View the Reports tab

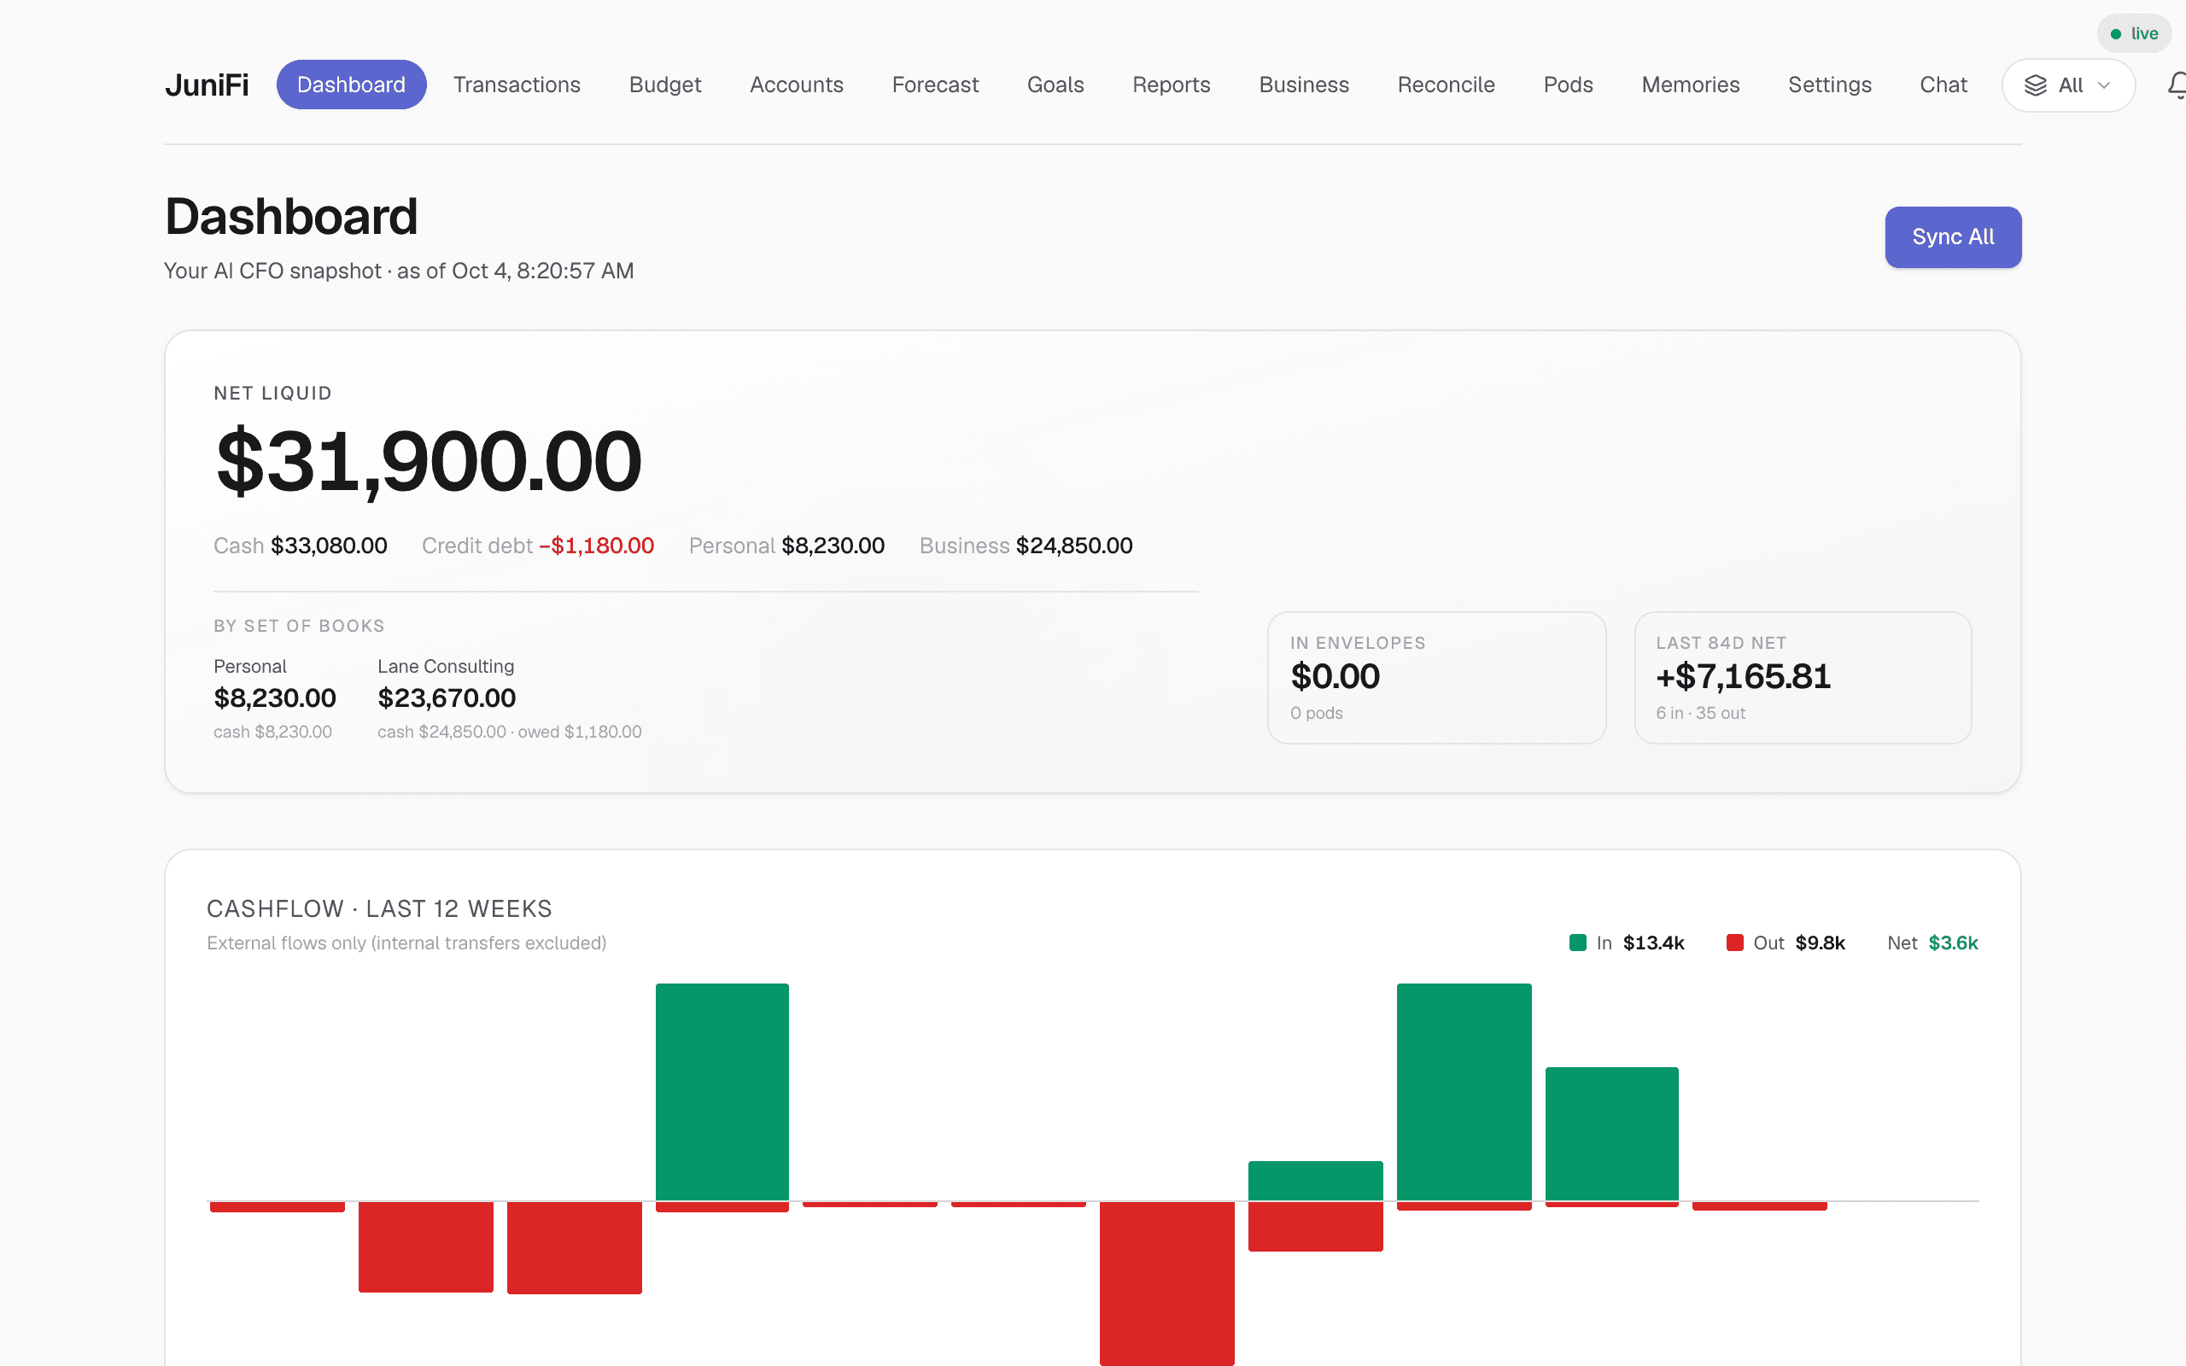1171,85
